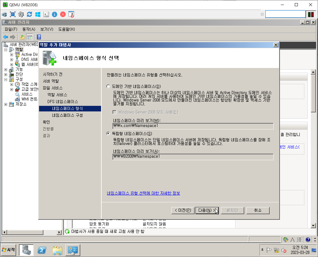The height and width of the screenshot is (257, 318).
Task: Toggle Windows Server 2008 mode checkbox
Action: pyautogui.click(x=115, y=112)
